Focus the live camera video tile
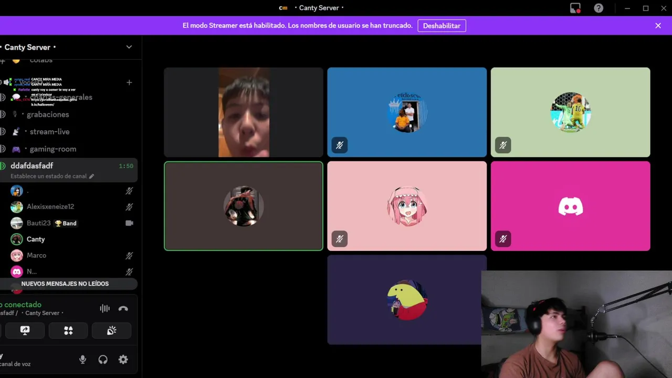672x378 pixels. tap(244, 112)
